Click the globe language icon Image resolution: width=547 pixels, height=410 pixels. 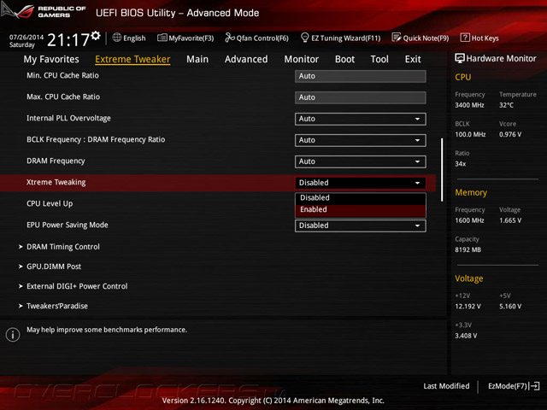click(117, 38)
